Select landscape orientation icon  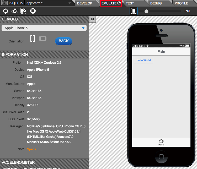(x=43, y=39)
